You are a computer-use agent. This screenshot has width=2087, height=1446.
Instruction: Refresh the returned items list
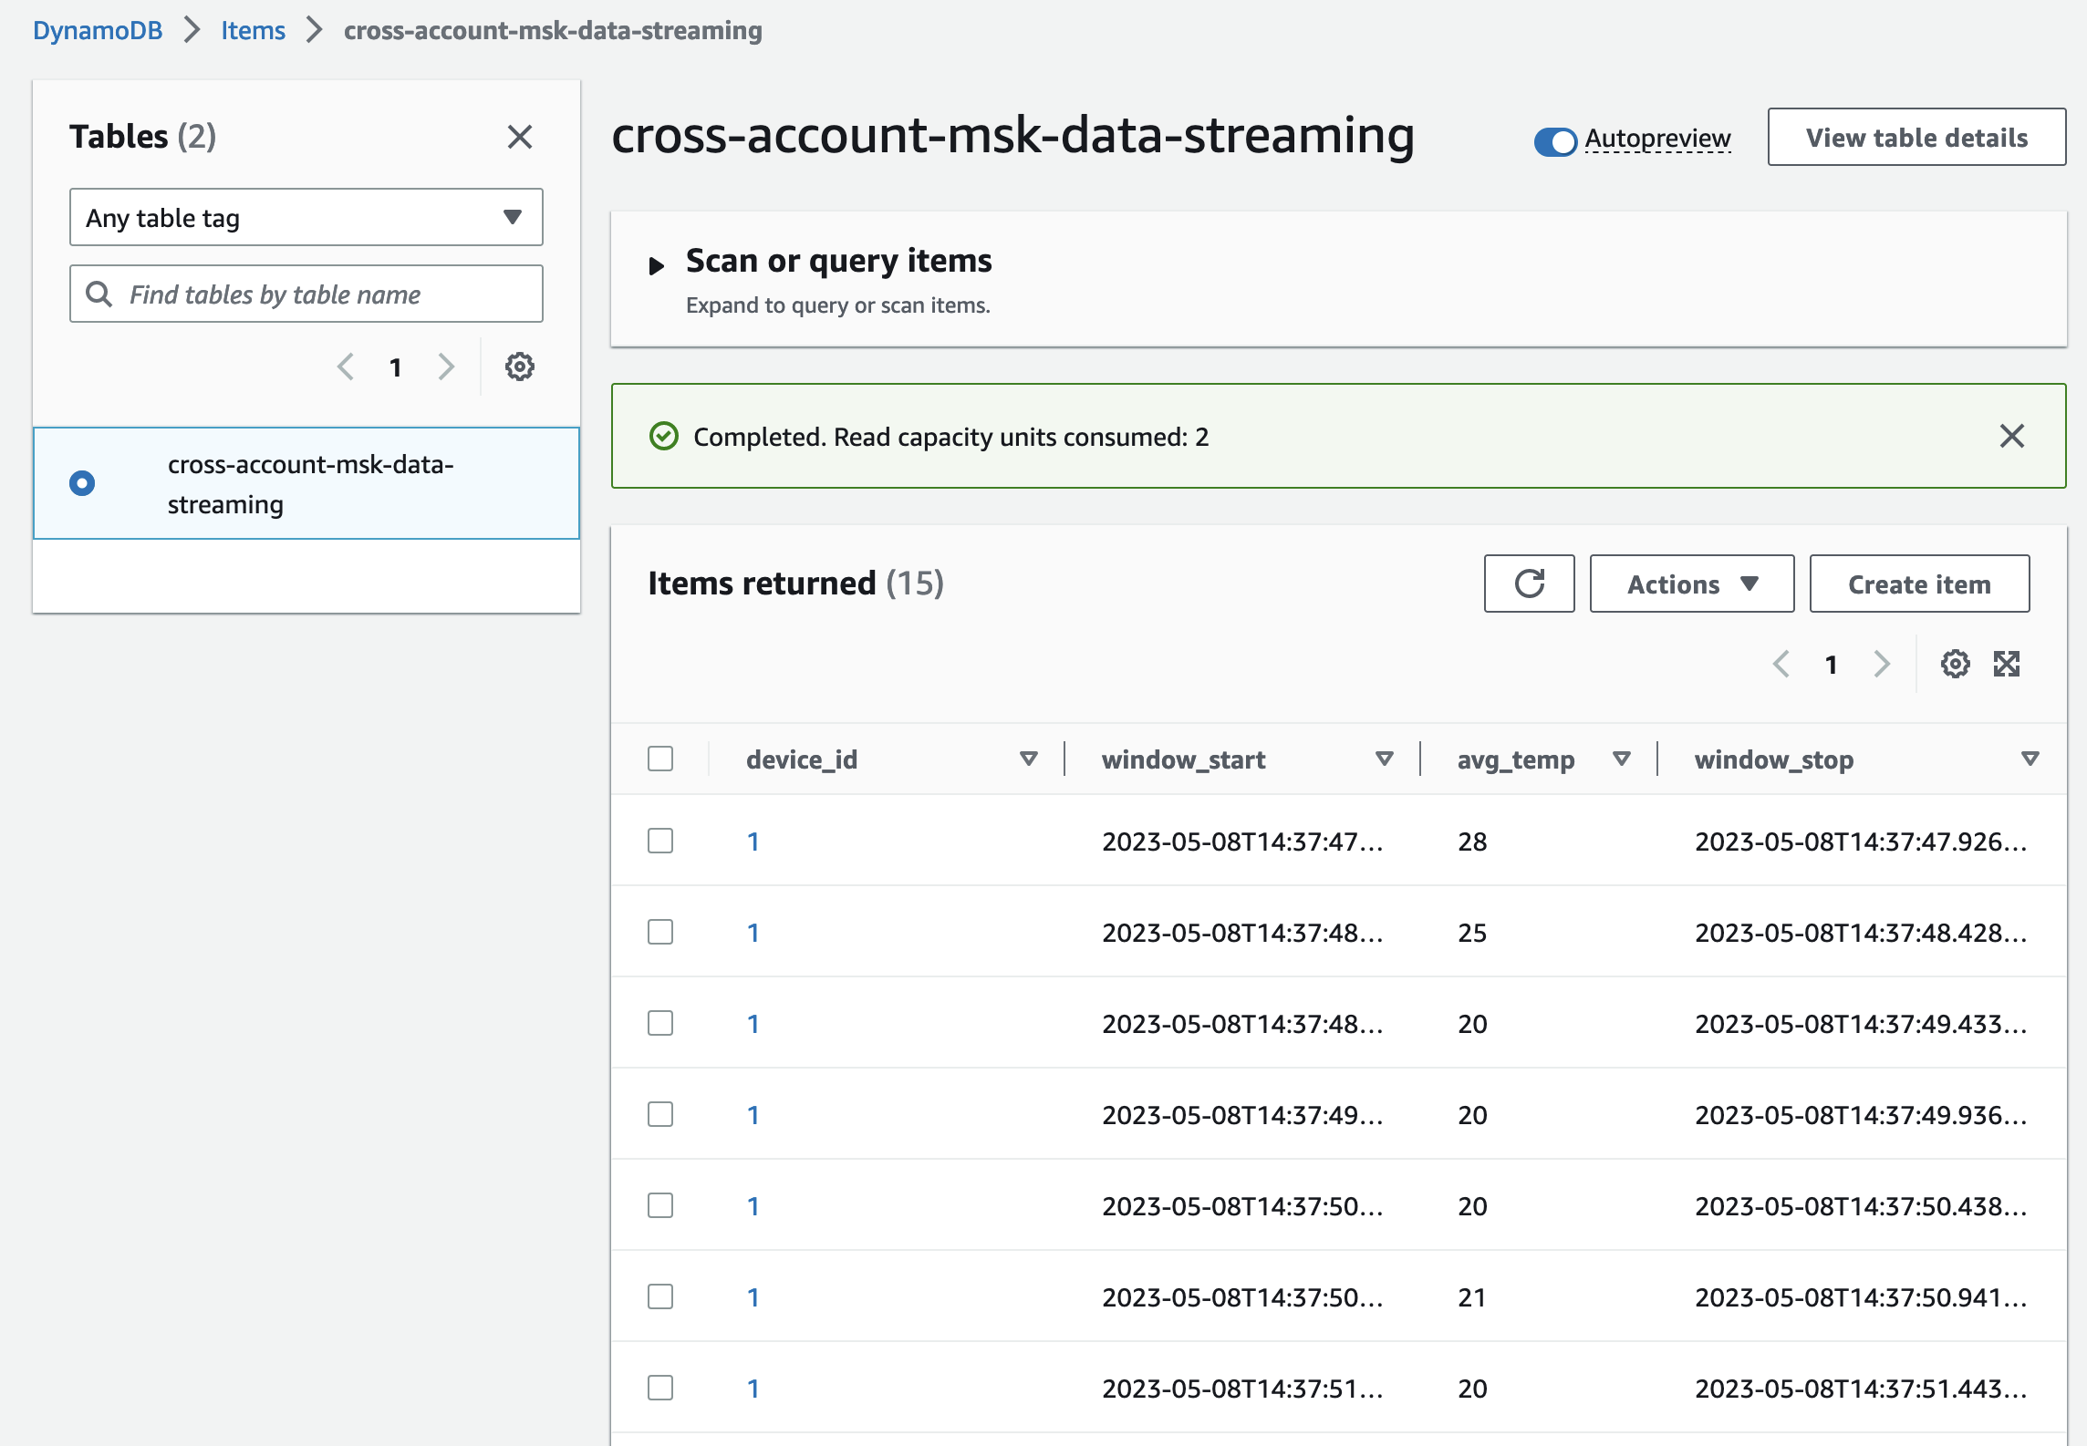click(1529, 584)
